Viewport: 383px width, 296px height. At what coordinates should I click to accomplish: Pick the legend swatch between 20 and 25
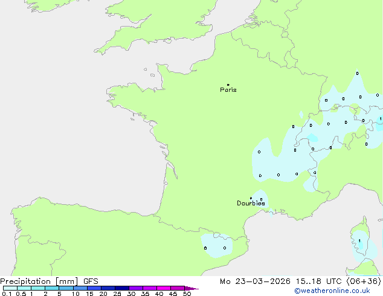(108, 288)
